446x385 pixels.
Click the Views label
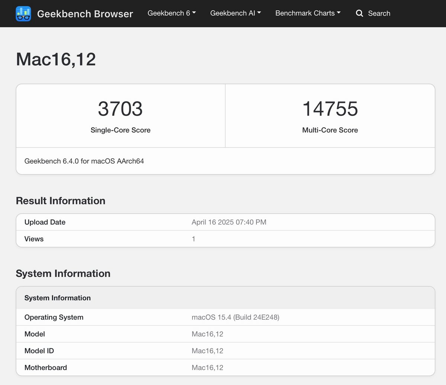pos(34,239)
